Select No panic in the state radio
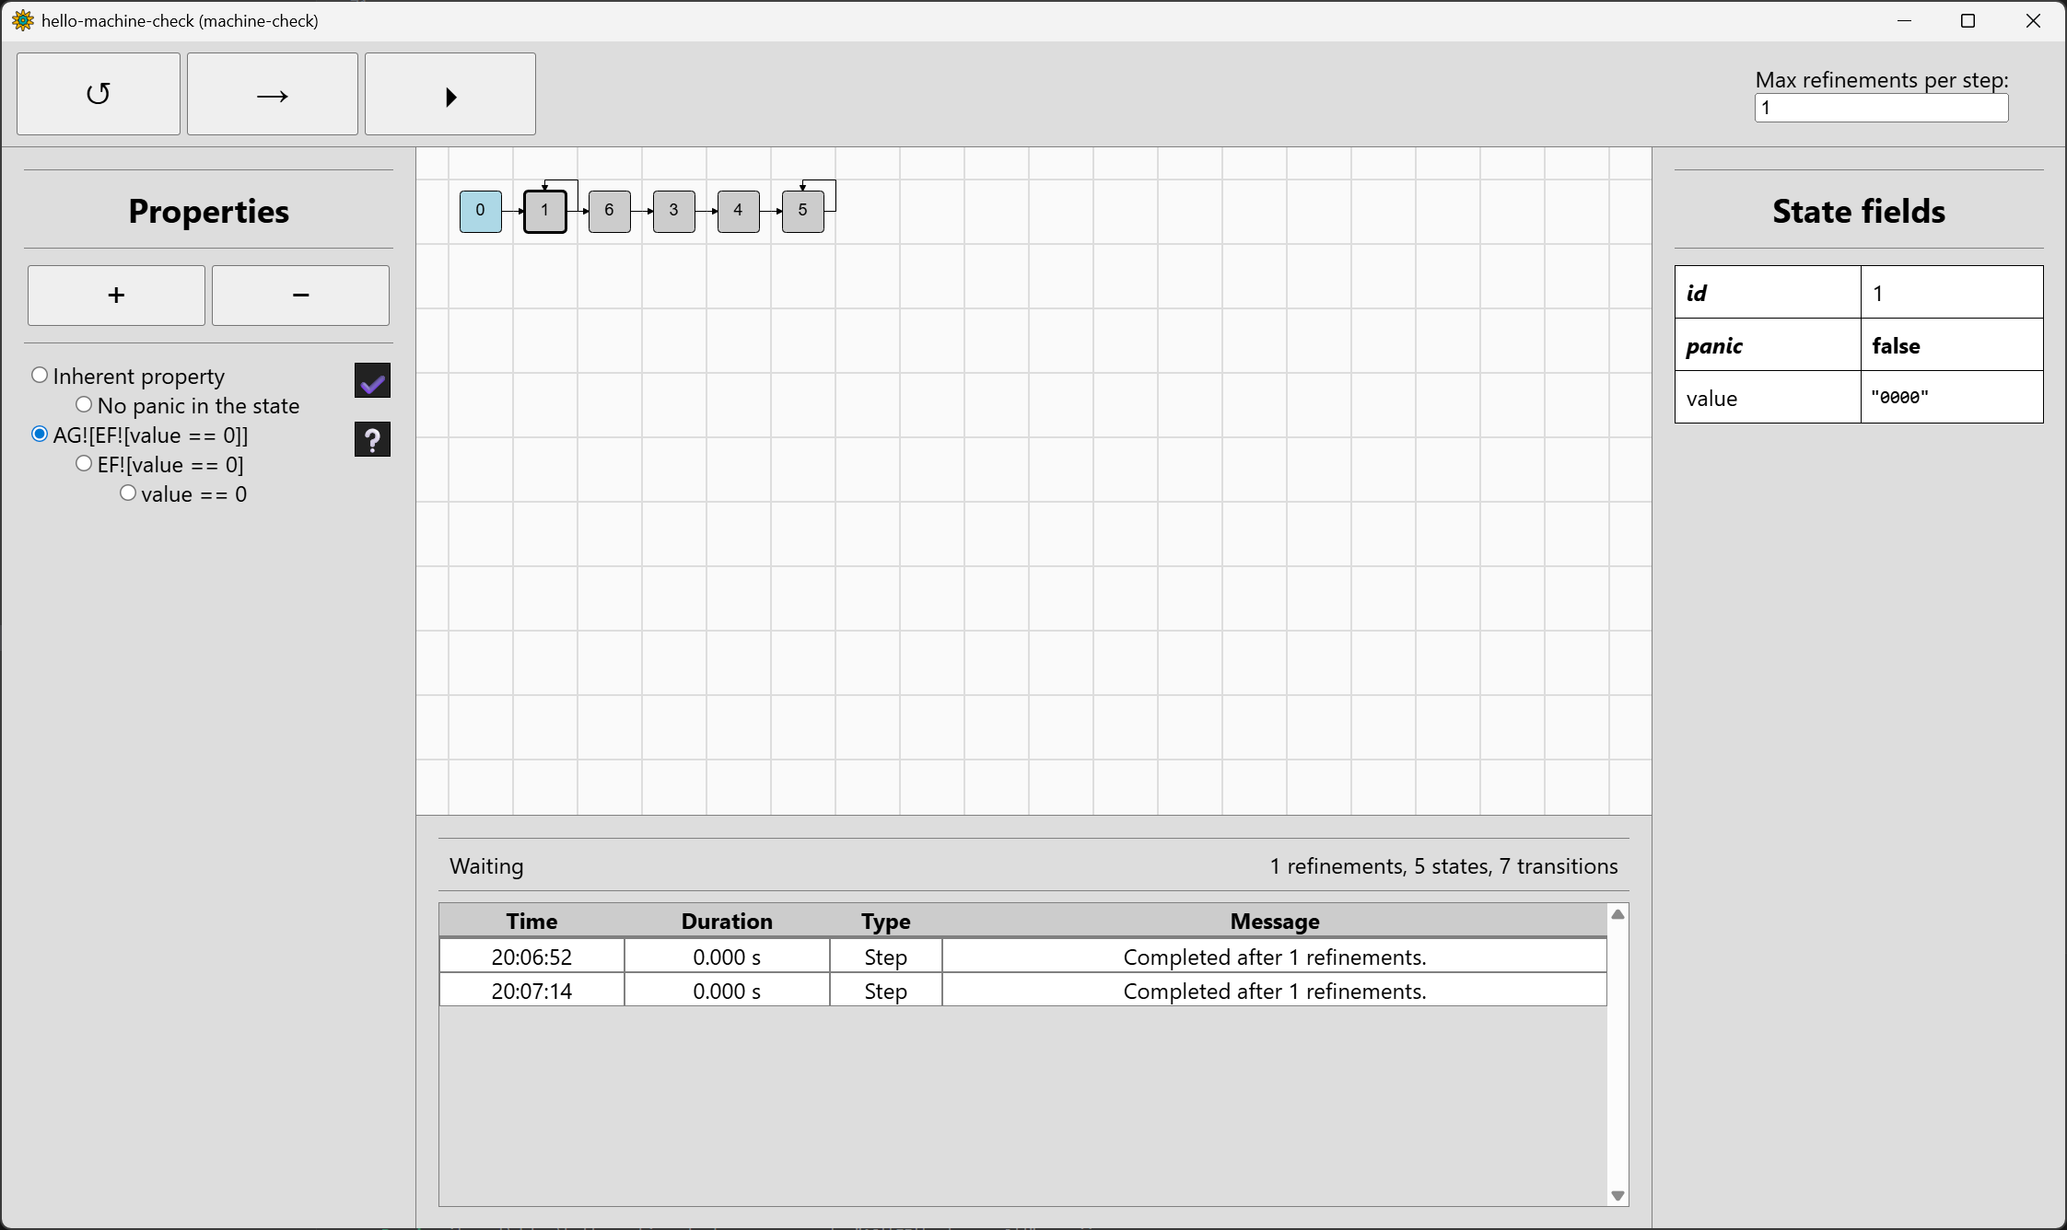 [x=84, y=405]
